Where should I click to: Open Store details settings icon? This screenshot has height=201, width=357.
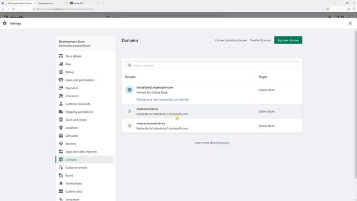61,56
